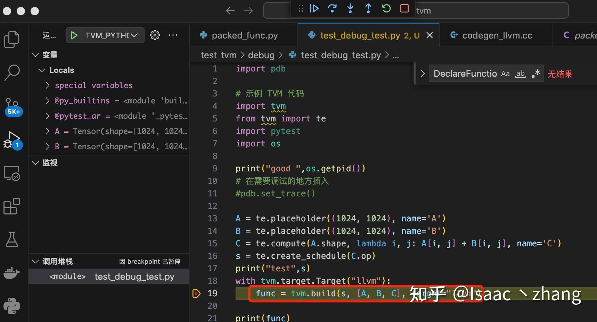Open the Source Control view showing 5K+ changes
The width and height of the screenshot is (597, 322).
(x=12, y=104)
